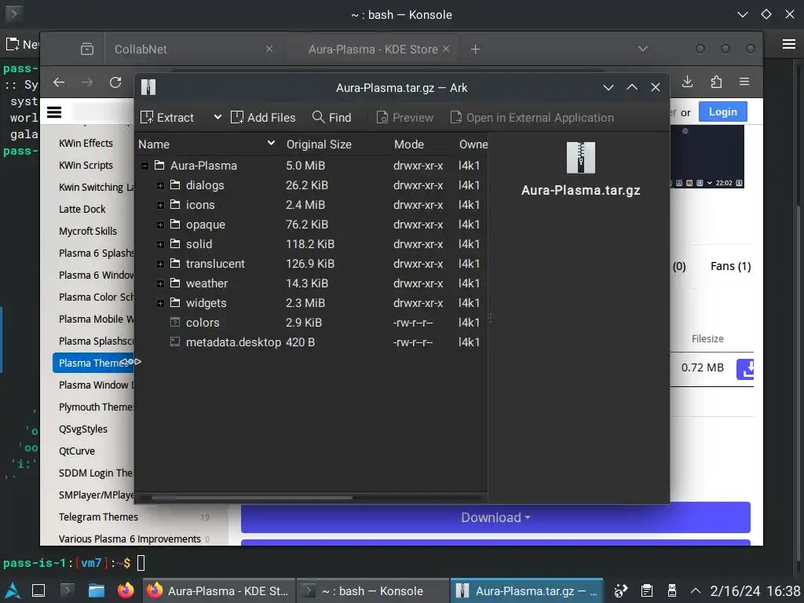Open Various Plasma 6 Improvements category

pyautogui.click(x=130, y=539)
